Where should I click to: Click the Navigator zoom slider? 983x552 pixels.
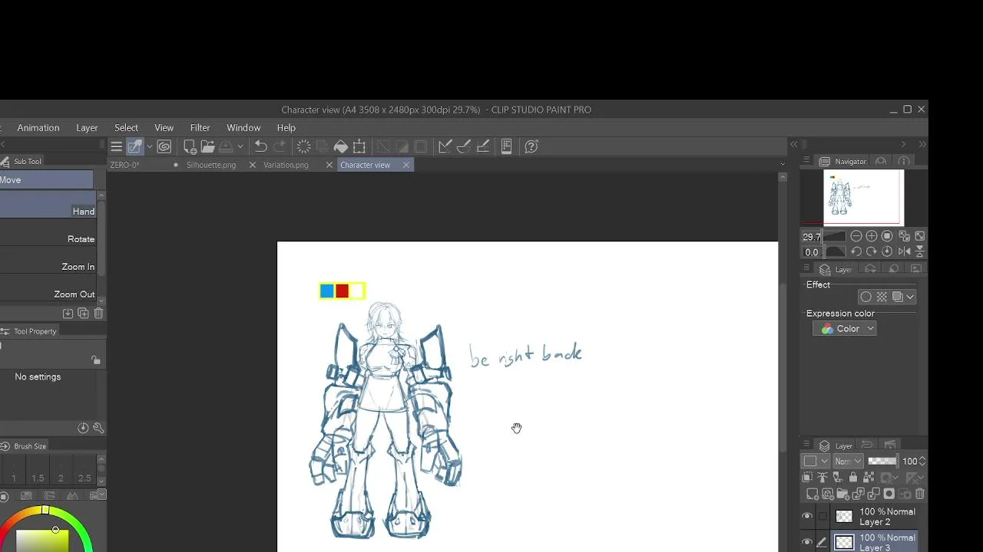pyautogui.click(x=835, y=236)
